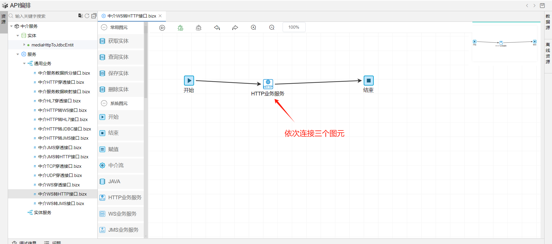Screen dimensions: 552x244
Task: Pick the 查询实体 palette element
Action: [121, 57]
